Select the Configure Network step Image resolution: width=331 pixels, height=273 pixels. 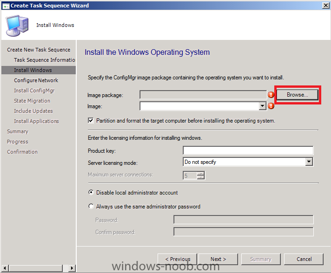click(36, 80)
